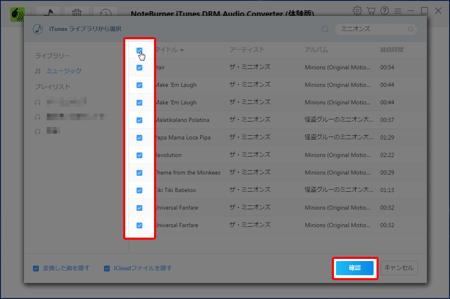Click the add music toolbar icon
Image resolution: width=450 pixels, height=299 pixels.
point(48,13)
